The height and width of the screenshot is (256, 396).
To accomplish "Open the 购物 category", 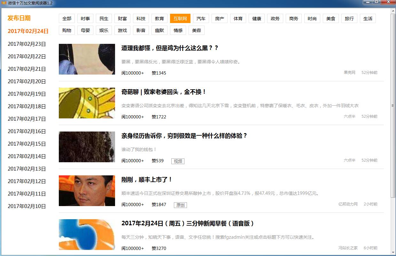I will (67, 30).
